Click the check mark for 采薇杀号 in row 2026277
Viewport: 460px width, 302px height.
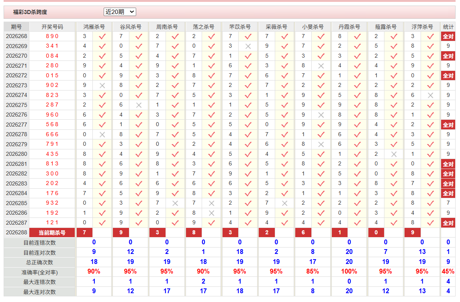pyautogui.click(x=284, y=125)
